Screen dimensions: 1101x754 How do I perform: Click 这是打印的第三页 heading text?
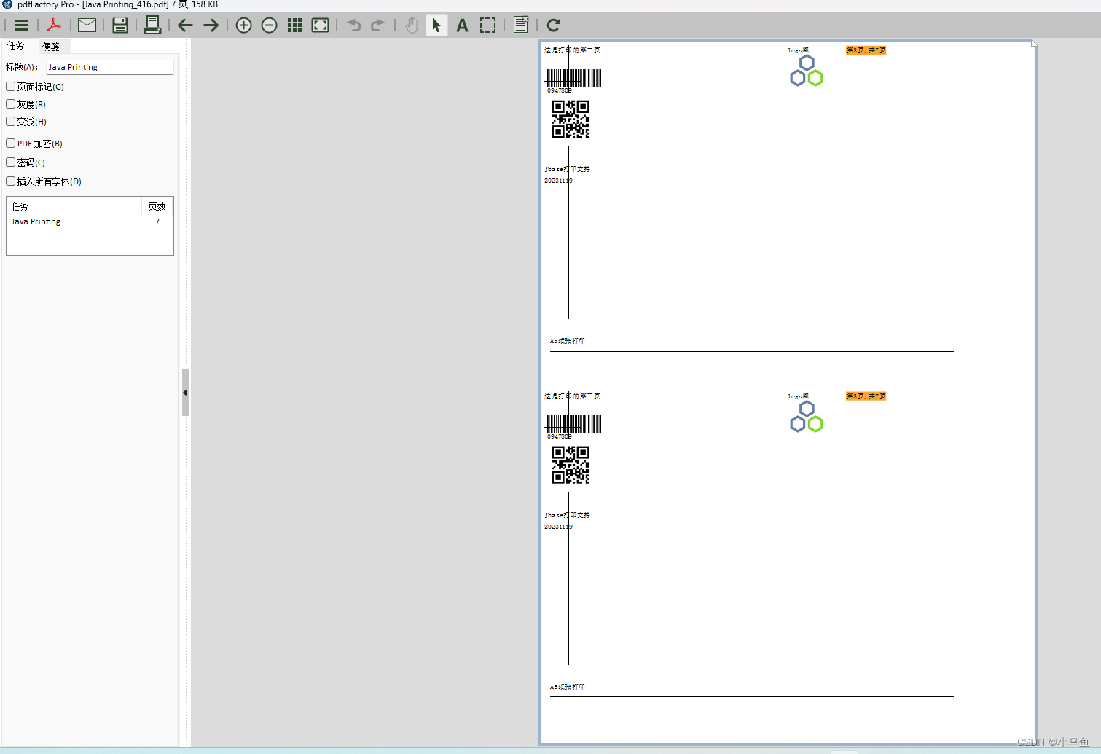pyautogui.click(x=572, y=396)
